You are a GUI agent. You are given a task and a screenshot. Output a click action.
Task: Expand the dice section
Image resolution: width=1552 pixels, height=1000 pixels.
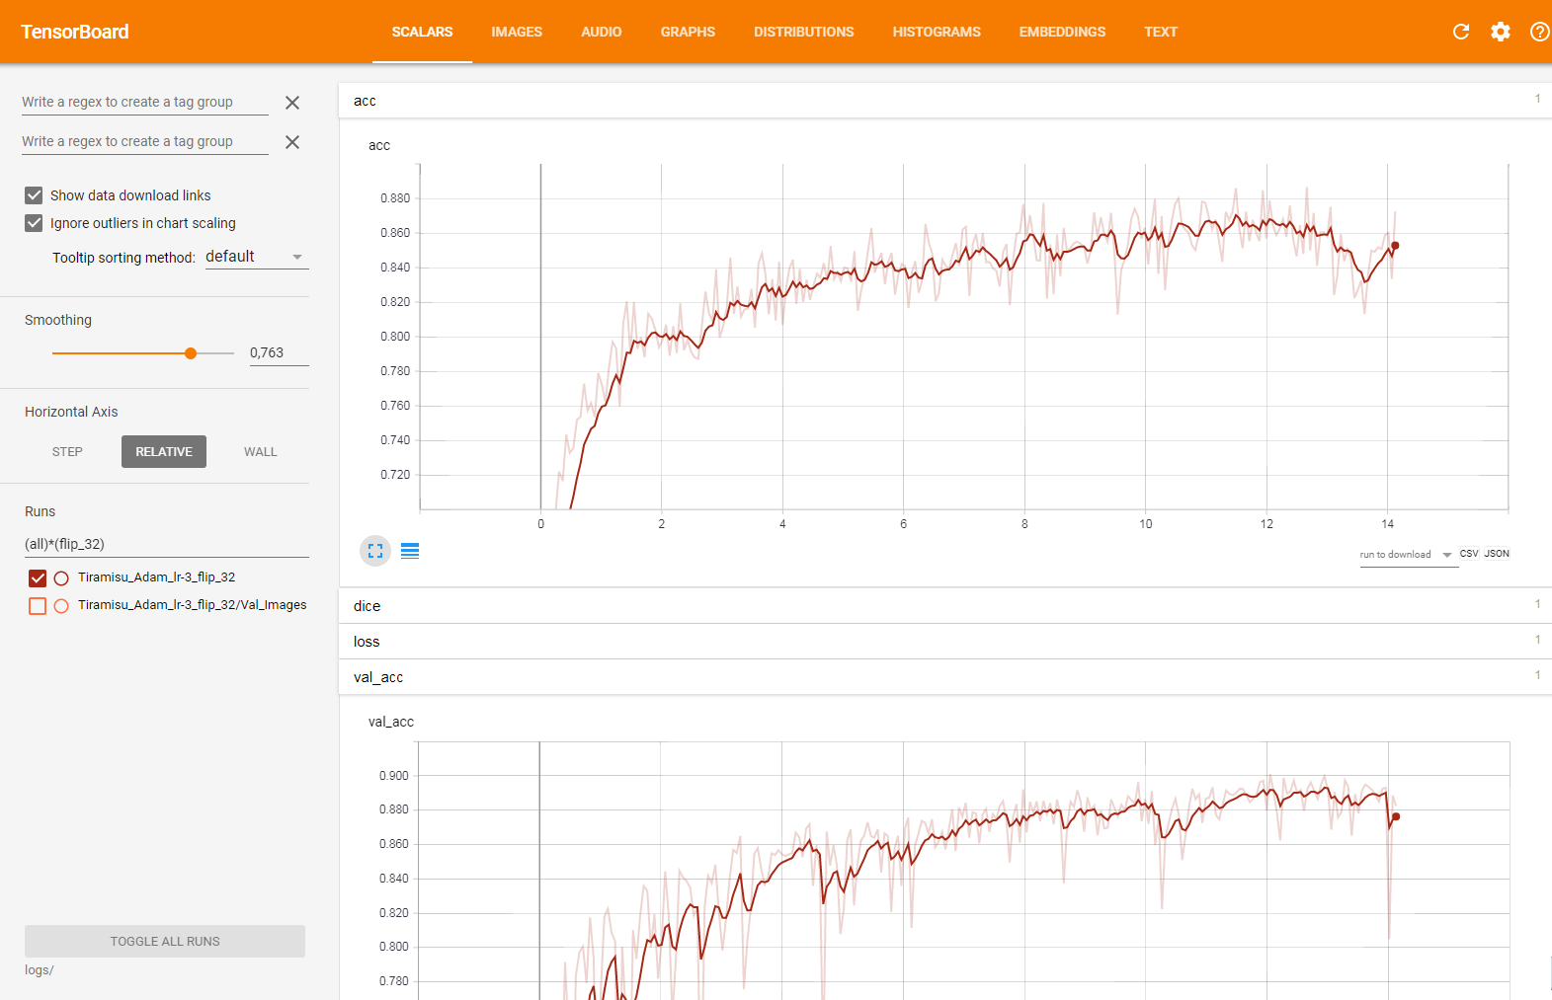pyautogui.click(x=945, y=606)
